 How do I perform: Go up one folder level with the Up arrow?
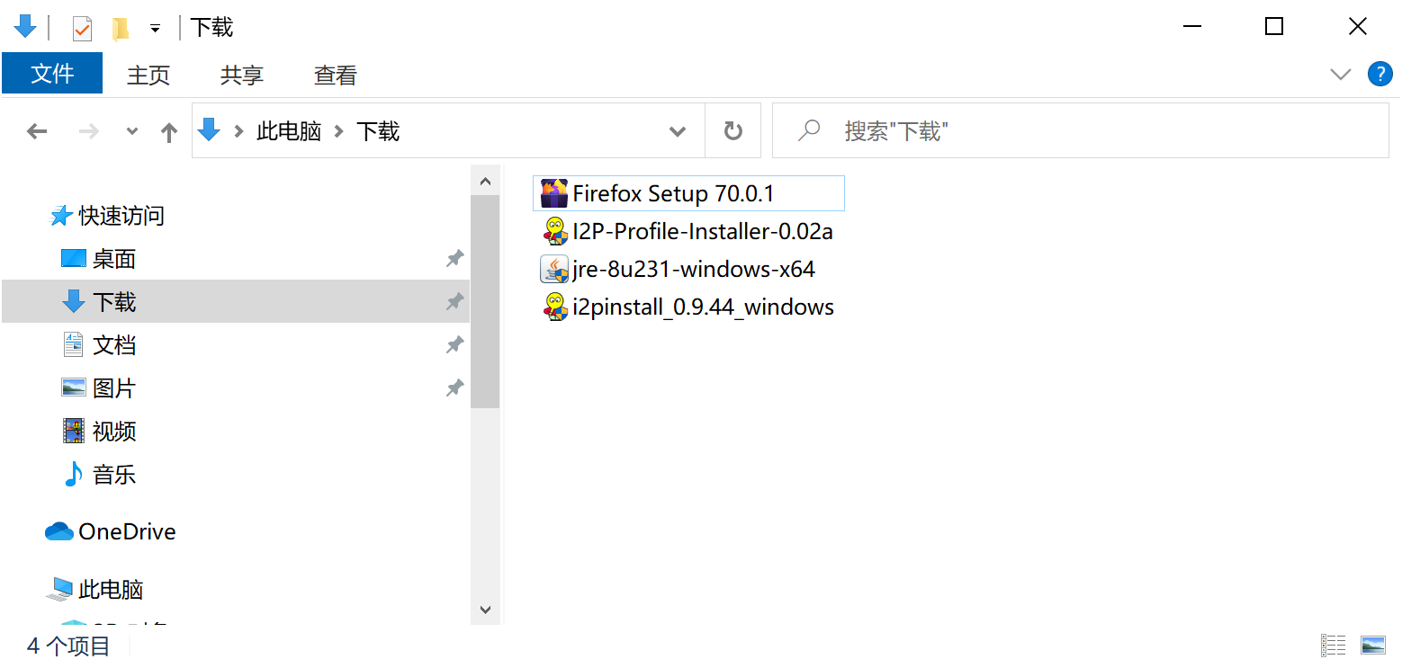[168, 132]
